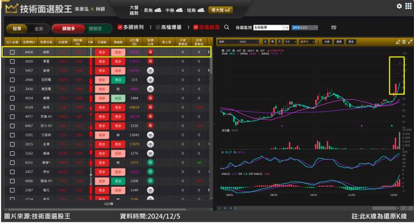Screen dimensions: 414x224
Task: Click the 高 position badge for 3029
Action: pyautogui.click(x=150, y=61)
